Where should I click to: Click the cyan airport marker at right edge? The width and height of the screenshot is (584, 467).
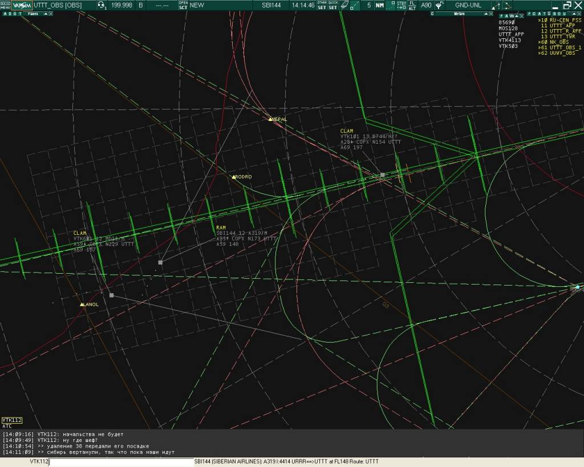(x=578, y=287)
